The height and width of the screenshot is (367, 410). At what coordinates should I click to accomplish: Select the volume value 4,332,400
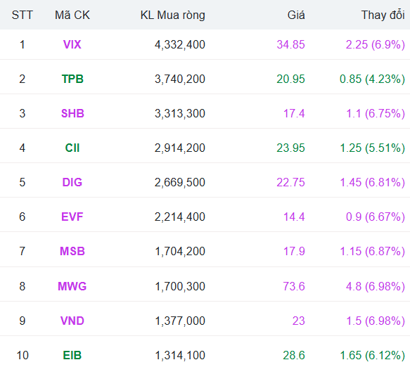(180, 45)
